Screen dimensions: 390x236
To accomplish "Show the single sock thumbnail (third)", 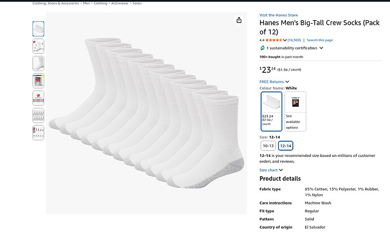I will [x=38, y=63].
